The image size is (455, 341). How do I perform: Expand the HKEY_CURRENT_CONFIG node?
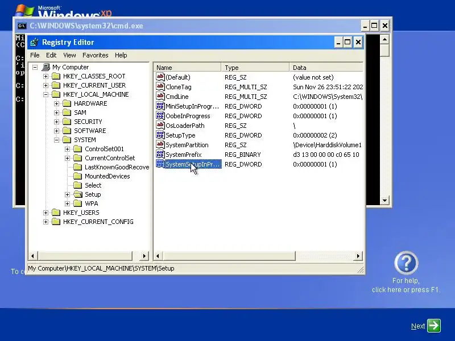[x=46, y=222]
